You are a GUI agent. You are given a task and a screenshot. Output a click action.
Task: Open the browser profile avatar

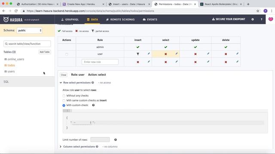point(266,11)
